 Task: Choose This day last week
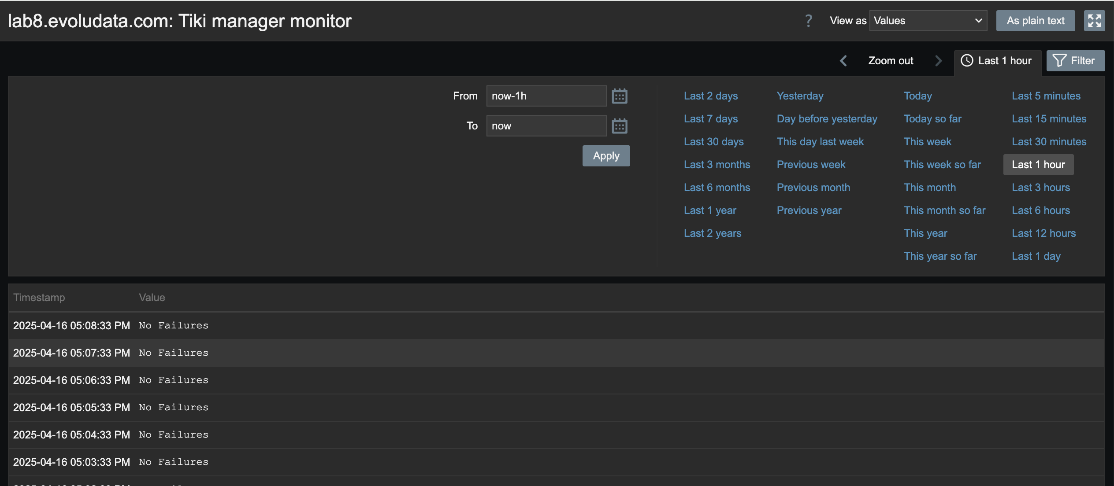(x=820, y=142)
